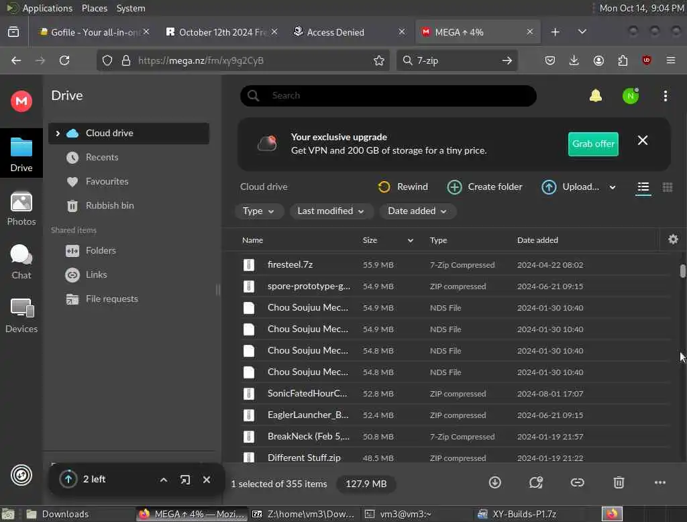Image resolution: width=687 pixels, height=522 pixels.
Task: Open the Drive section in left rail
Action: point(21,154)
